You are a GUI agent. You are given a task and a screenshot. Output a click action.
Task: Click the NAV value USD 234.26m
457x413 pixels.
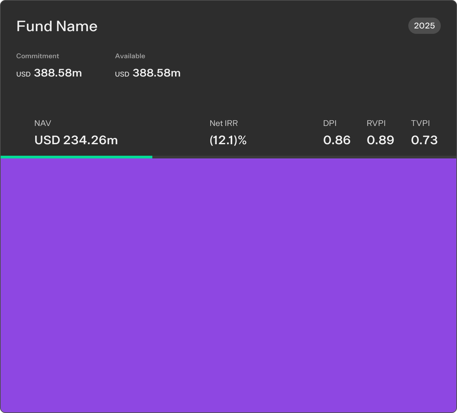point(76,140)
